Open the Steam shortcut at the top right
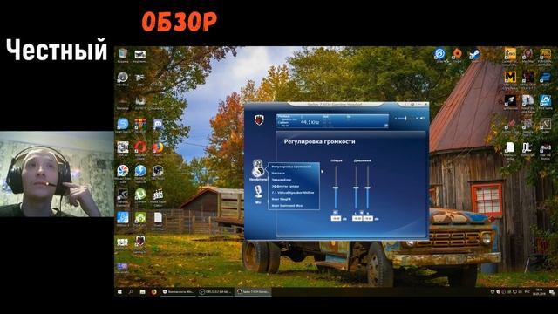Viewport: 558px width, 314px height. [474, 55]
